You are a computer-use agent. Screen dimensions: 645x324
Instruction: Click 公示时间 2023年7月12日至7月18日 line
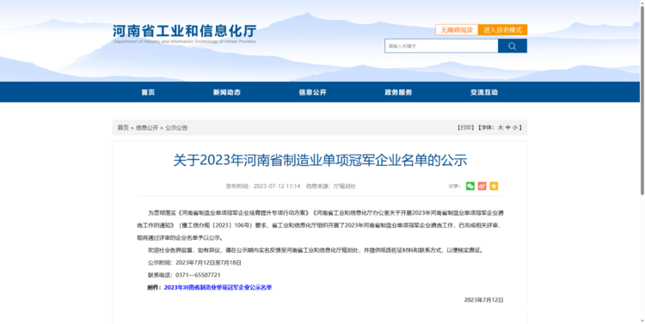coord(194,263)
